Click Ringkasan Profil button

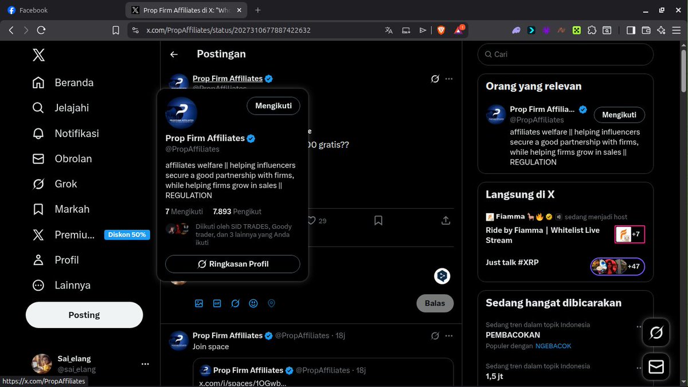click(x=233, y=264)
